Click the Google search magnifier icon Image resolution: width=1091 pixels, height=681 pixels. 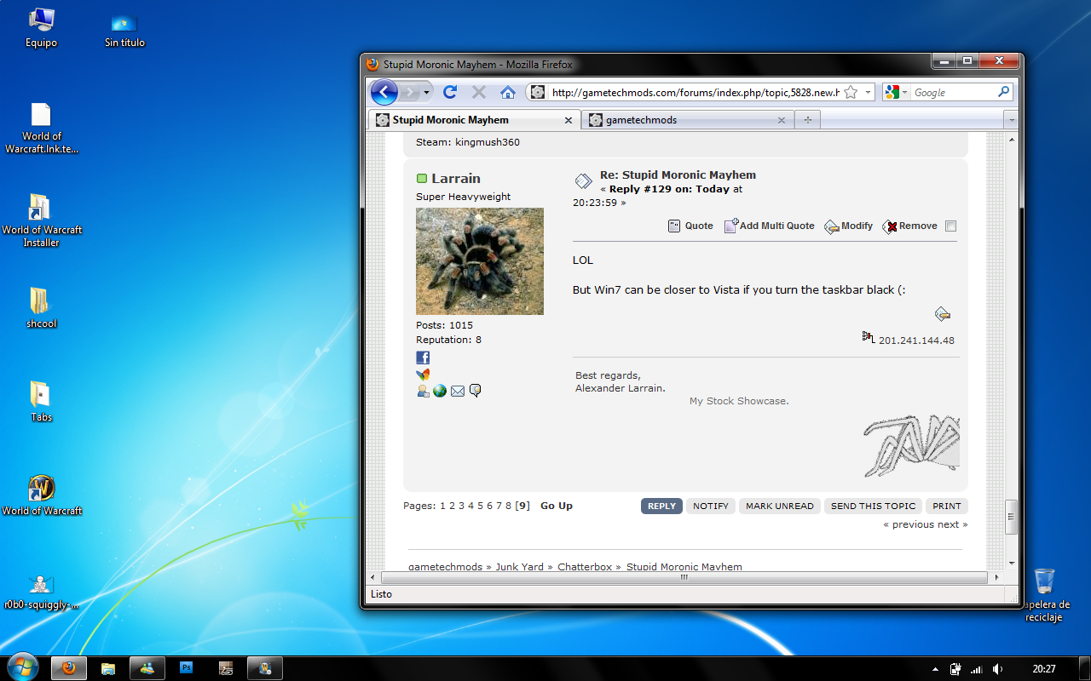point(1004,92)
